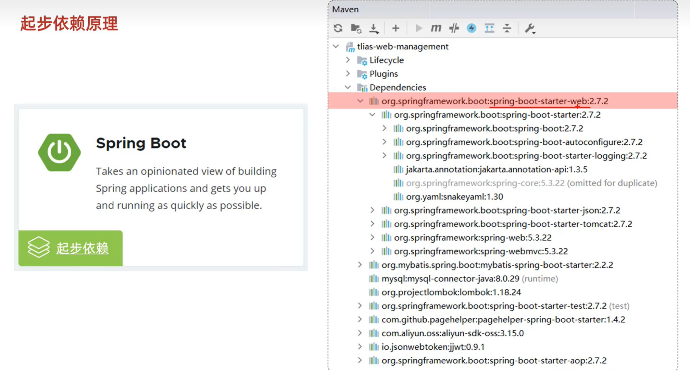The height and width of the screenshot is (371, 690).
Task: Collapse tlias-web-management project node
Action: 336,46
